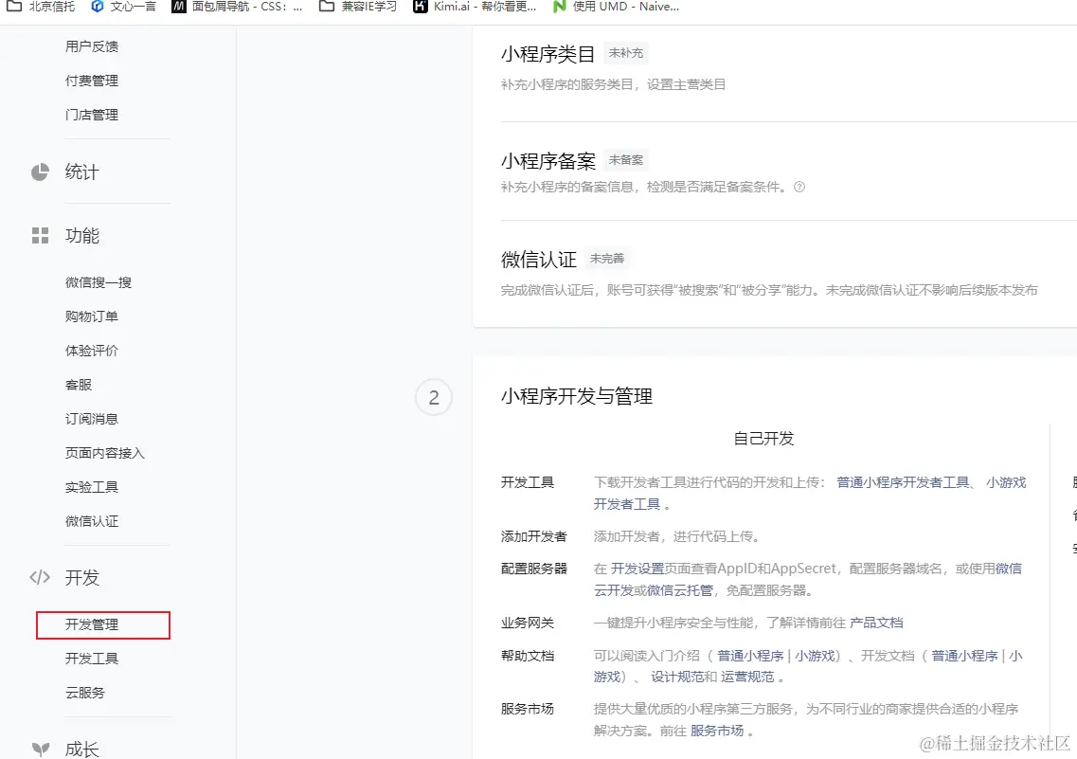Image resolution: width=1077 pixels, height=759 pixels.
Task: Click the 开发工具 row label in main panel
Action: [x=527, y=482]
